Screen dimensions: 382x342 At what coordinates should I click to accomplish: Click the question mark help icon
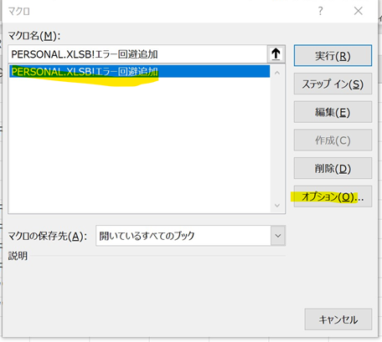pyautogui.click(x=320, y=11)
